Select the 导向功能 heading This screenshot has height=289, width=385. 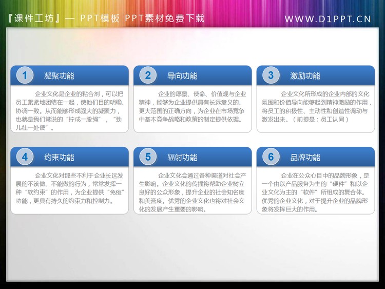182,76
